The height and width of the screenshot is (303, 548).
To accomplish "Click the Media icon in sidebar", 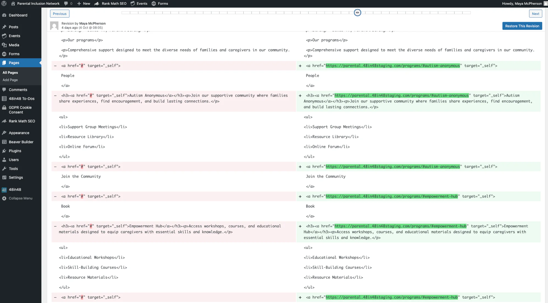I will (x=4, y=45).
